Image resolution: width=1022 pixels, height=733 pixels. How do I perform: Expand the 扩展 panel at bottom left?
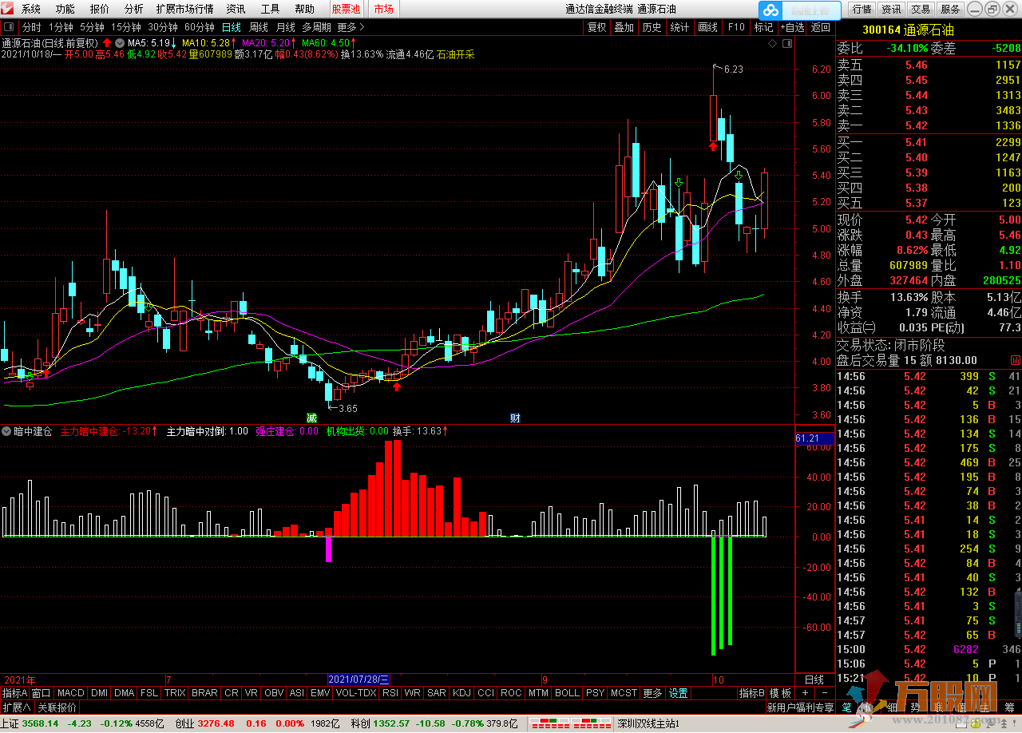tap(17, 707)
